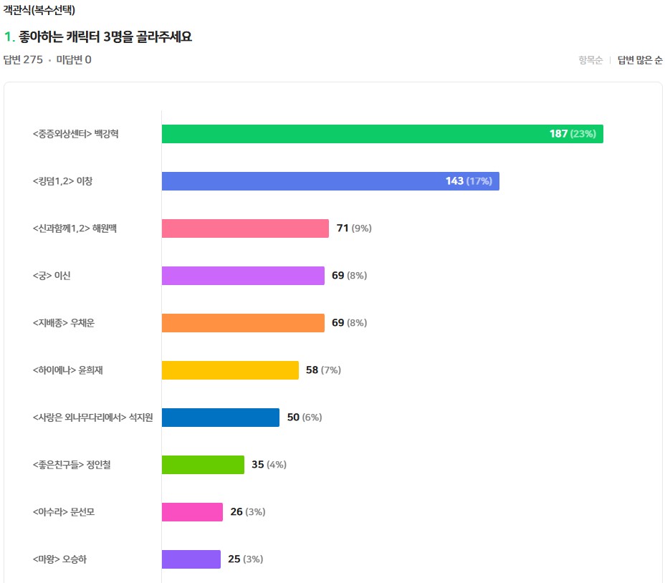Click the violet 오승하 bar

pyautogui.click(x=191, y=559)
